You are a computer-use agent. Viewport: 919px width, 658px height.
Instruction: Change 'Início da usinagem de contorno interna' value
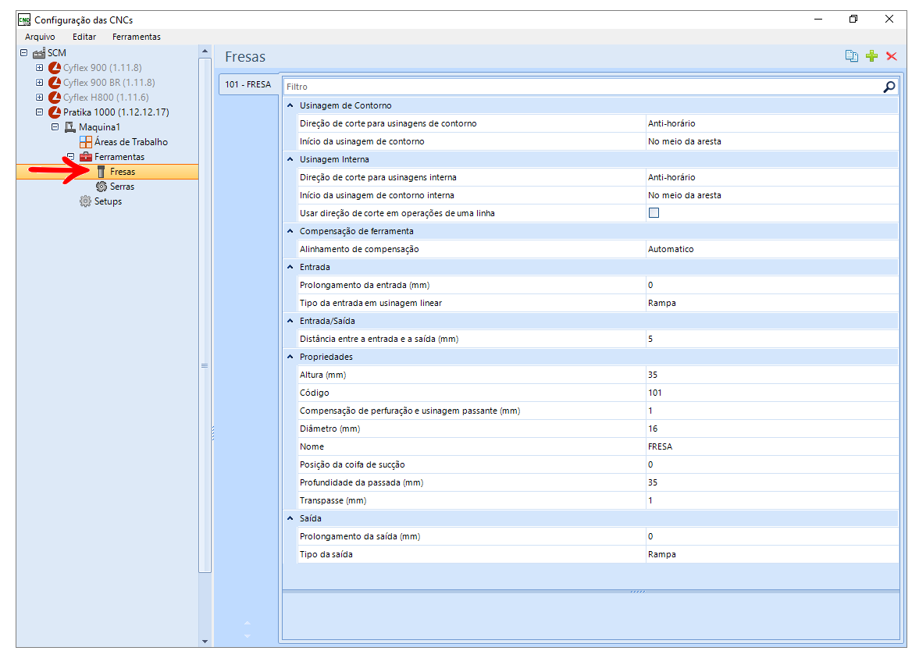[x=772, y=195]
